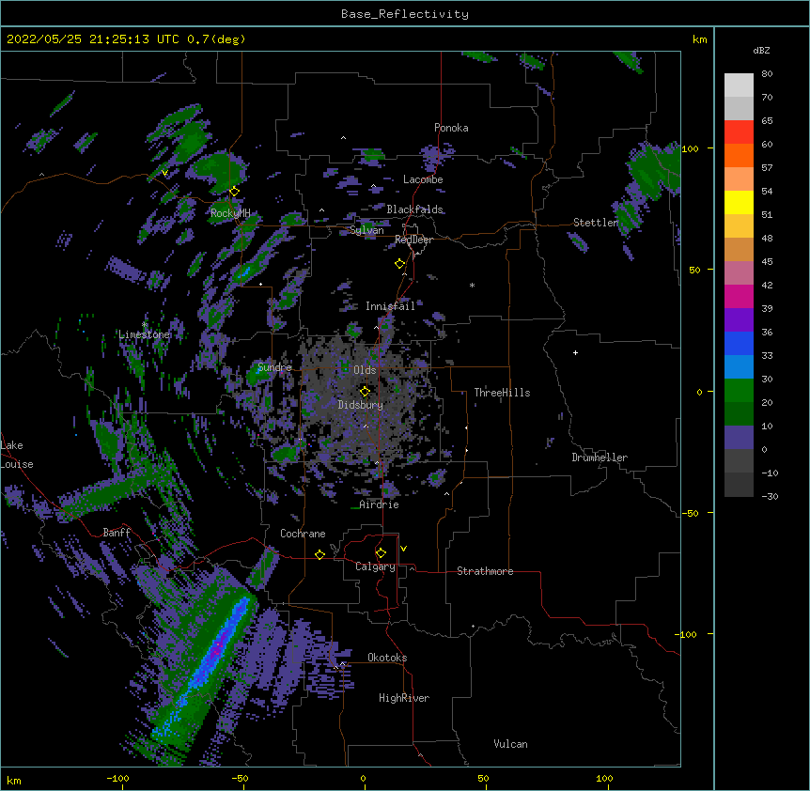The image size is (810, 791).
Task: Click the RockyMH label
Action: coord(230,213)
